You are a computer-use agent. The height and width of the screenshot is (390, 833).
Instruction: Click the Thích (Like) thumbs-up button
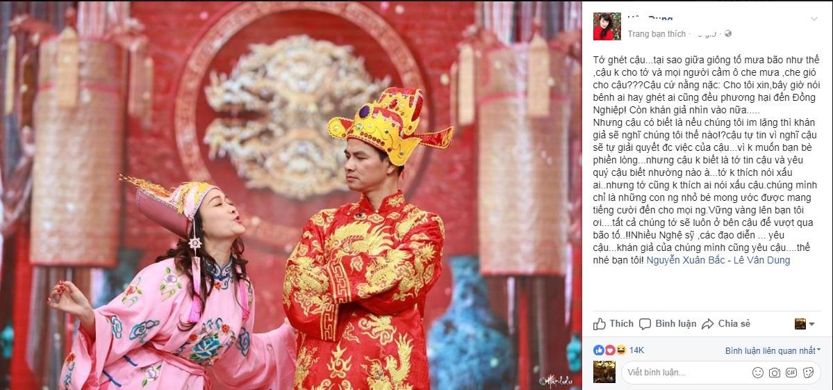613,323
